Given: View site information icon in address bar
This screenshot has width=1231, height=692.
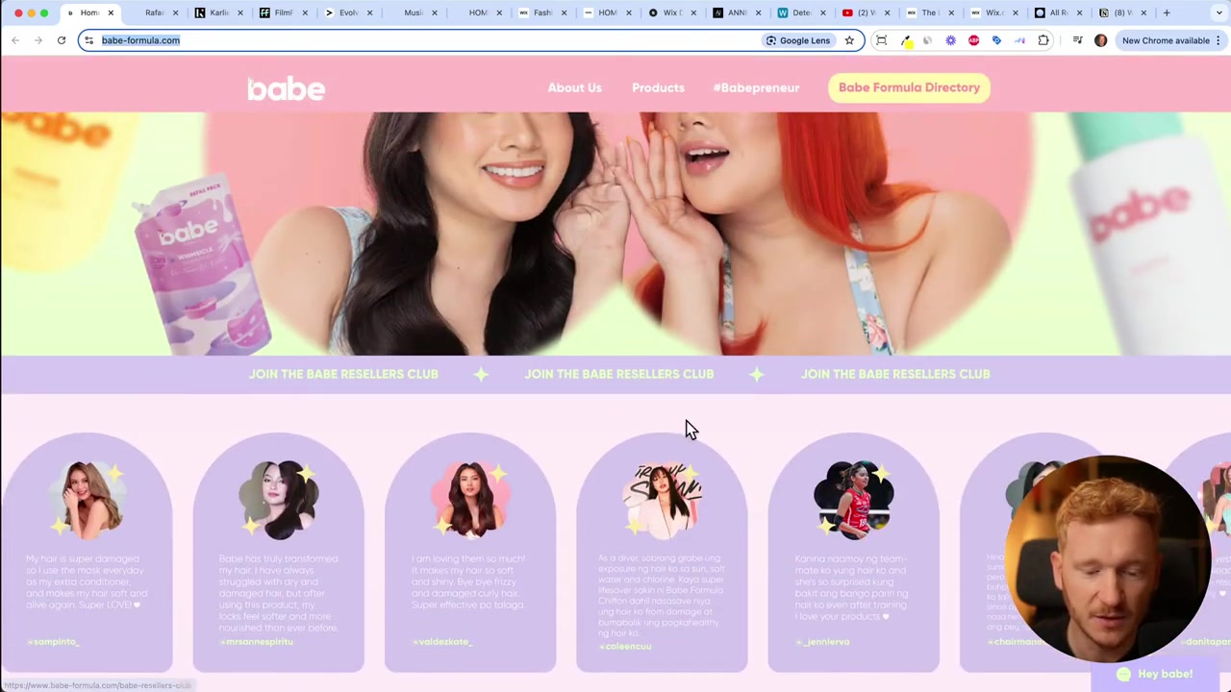Looking at the screenshot, I should [x=89, y=40].
